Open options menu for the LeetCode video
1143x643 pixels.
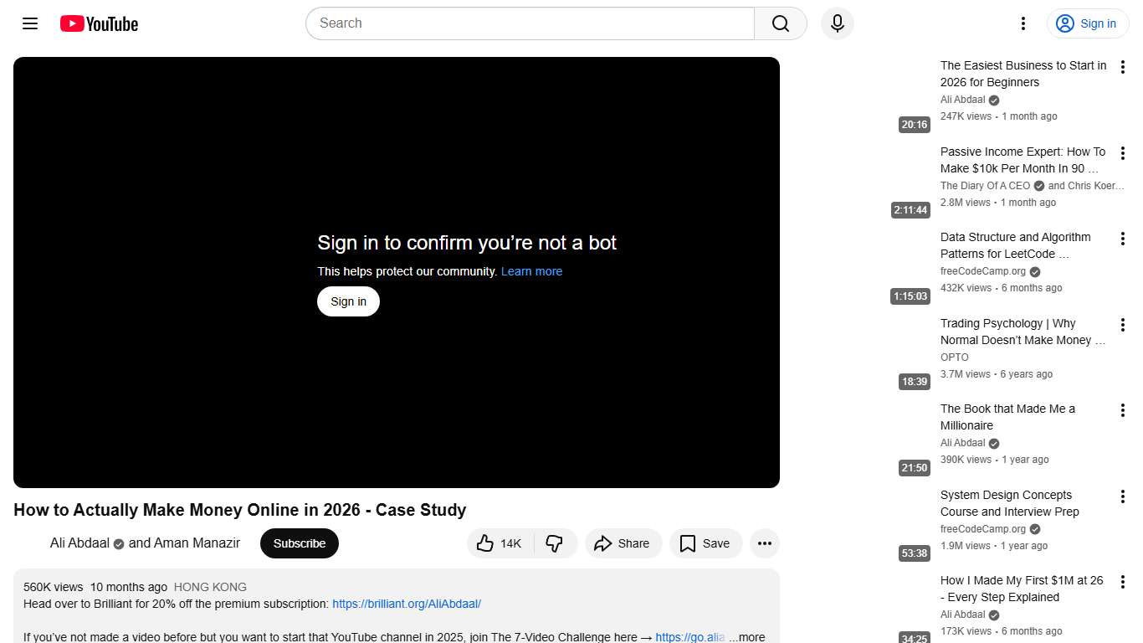point(1122,239)
